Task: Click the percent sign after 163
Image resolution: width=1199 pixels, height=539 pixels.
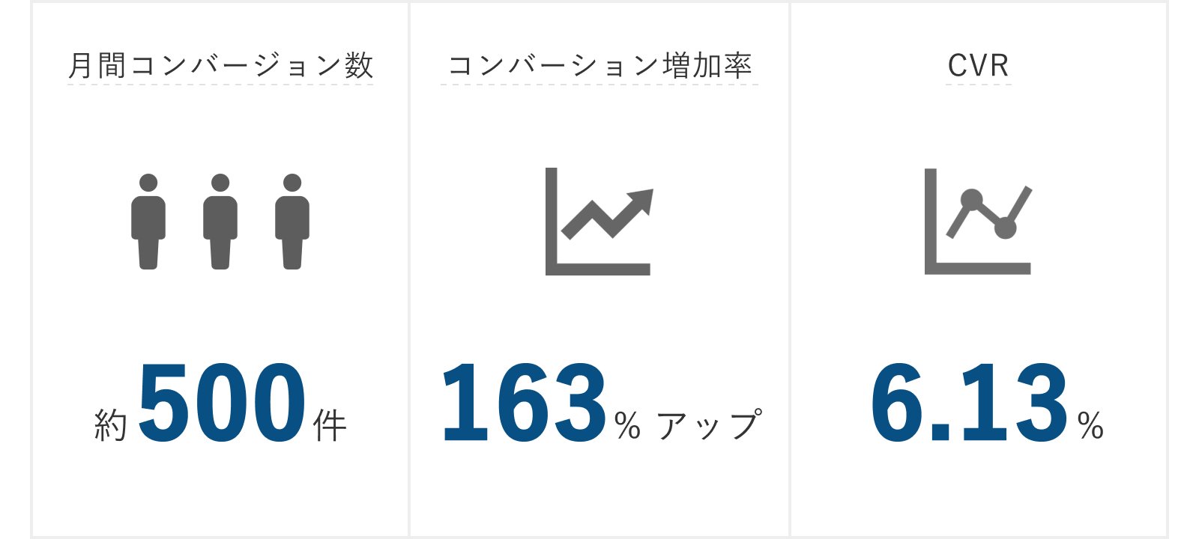Action: pyautogui.click(x=628, y=425)
